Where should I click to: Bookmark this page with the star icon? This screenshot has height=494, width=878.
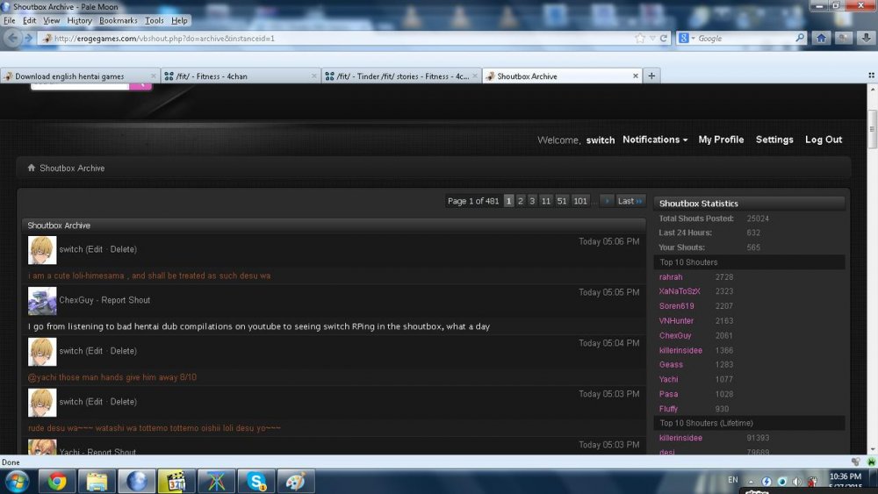(x=640, y=39)
